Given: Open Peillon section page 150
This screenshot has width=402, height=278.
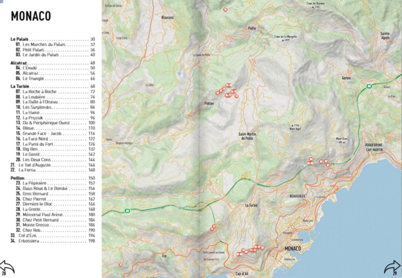Looking at the screenshot, I should pos(53,178).
